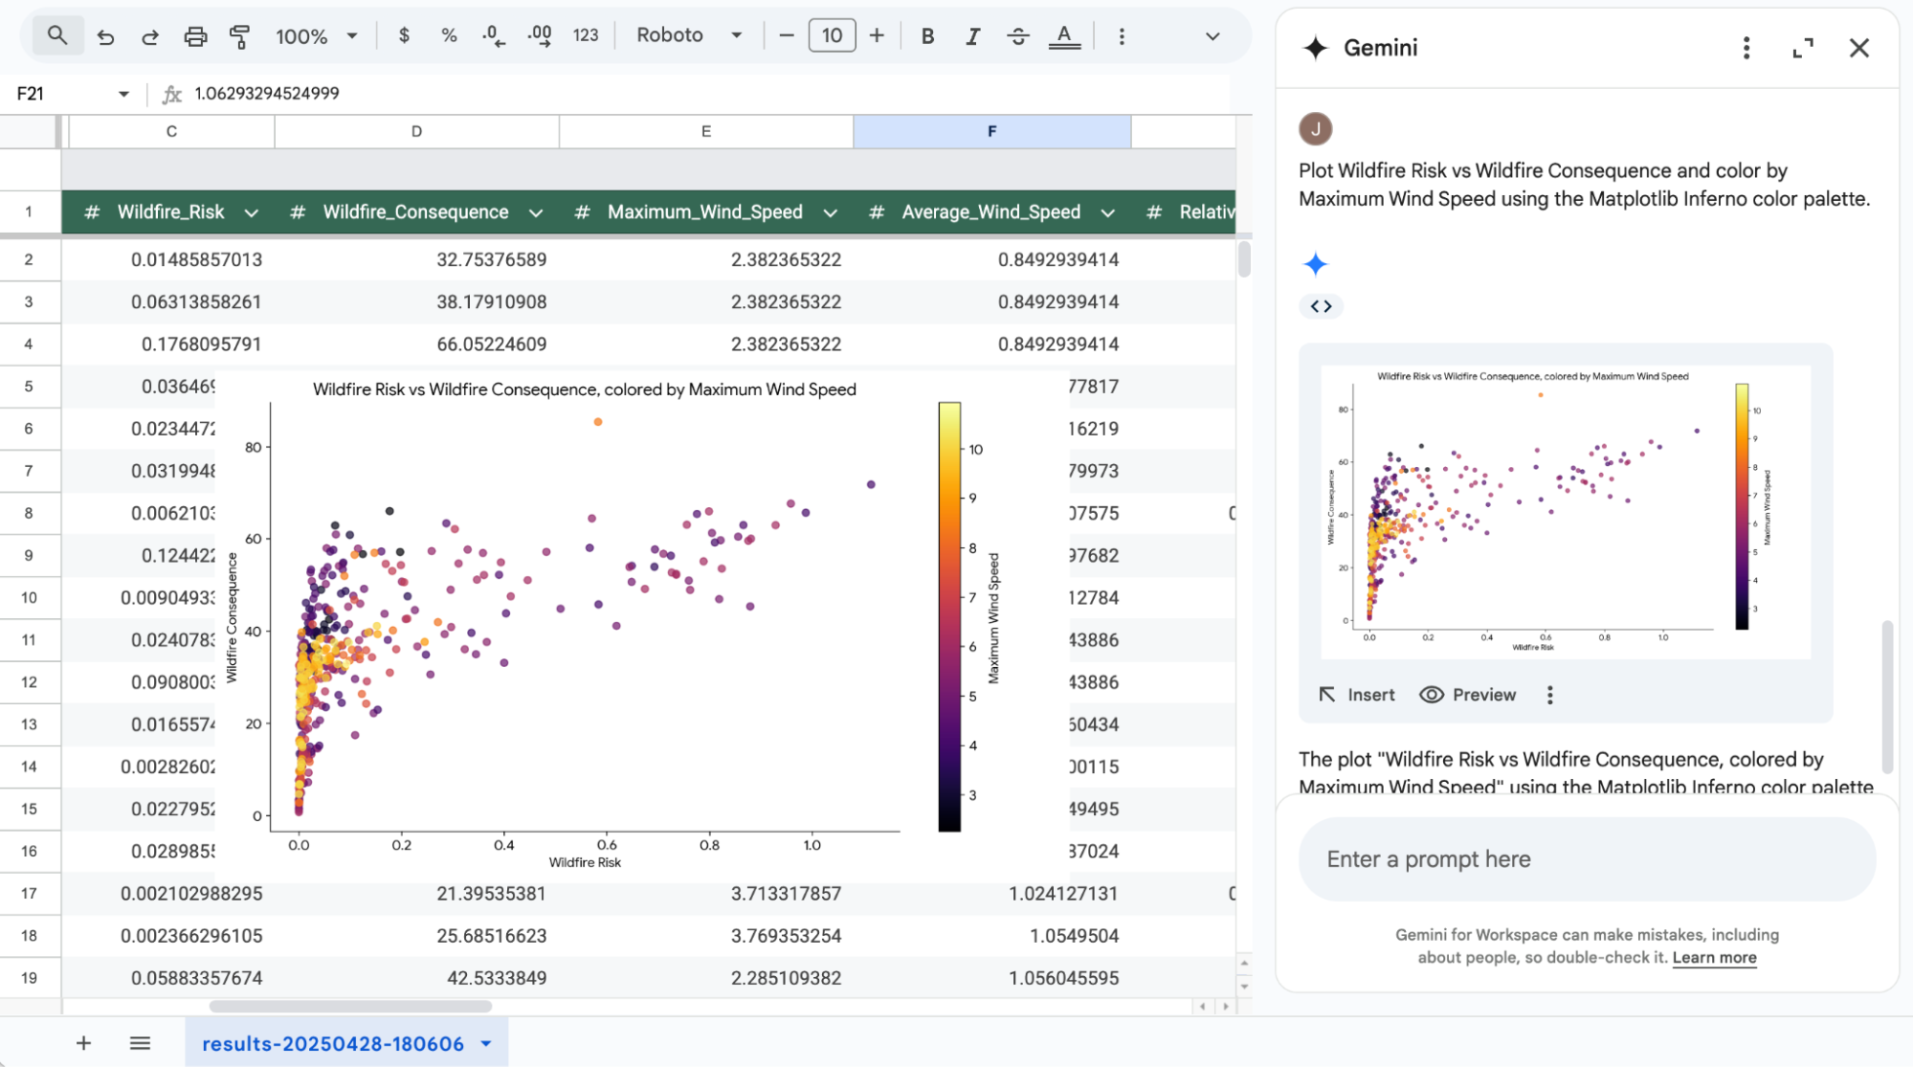
Task: Open the name box dropdown for F21
Action: click(123, 94)
